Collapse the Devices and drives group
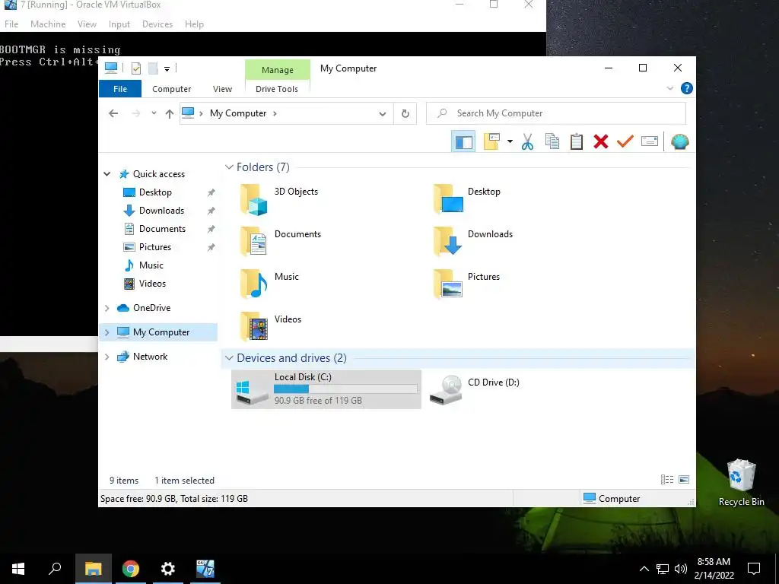This screenshot has height=584, width=779. [229, 358]
